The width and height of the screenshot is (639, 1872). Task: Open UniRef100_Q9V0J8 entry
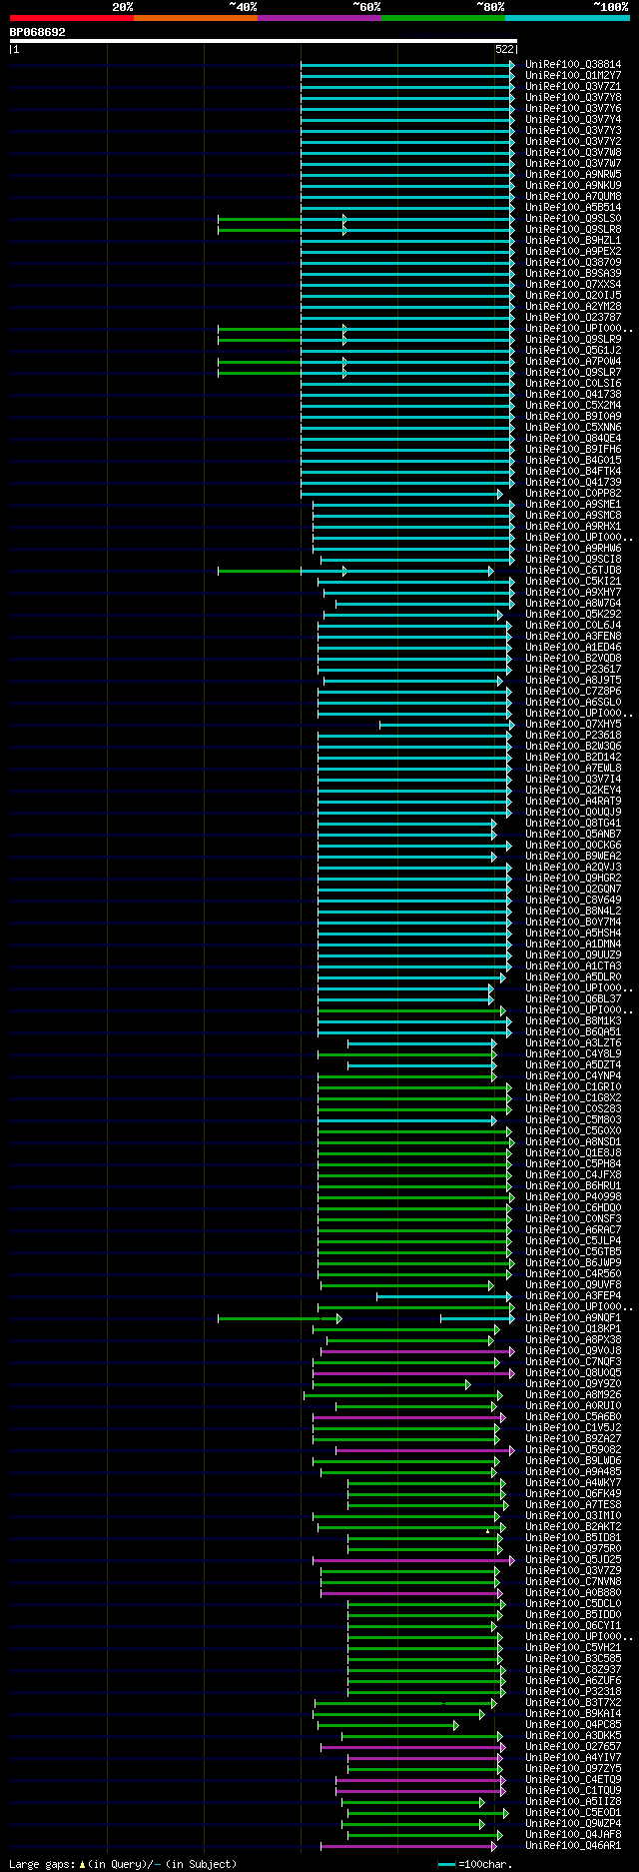point(573,1351)
